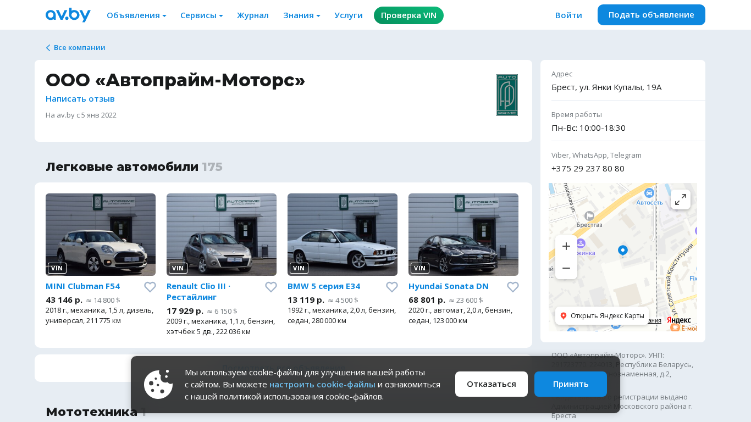This screenshot has height=422, width=751.
Task: Click Войти to sign in
Action: [568, 15]
